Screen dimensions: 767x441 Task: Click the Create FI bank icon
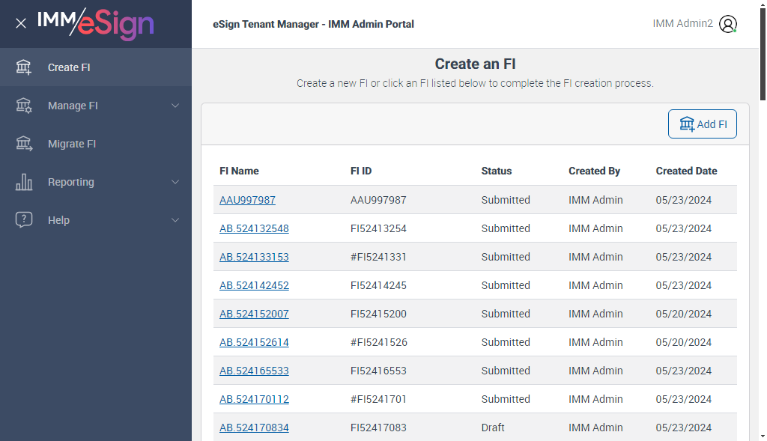click(24, 67)
